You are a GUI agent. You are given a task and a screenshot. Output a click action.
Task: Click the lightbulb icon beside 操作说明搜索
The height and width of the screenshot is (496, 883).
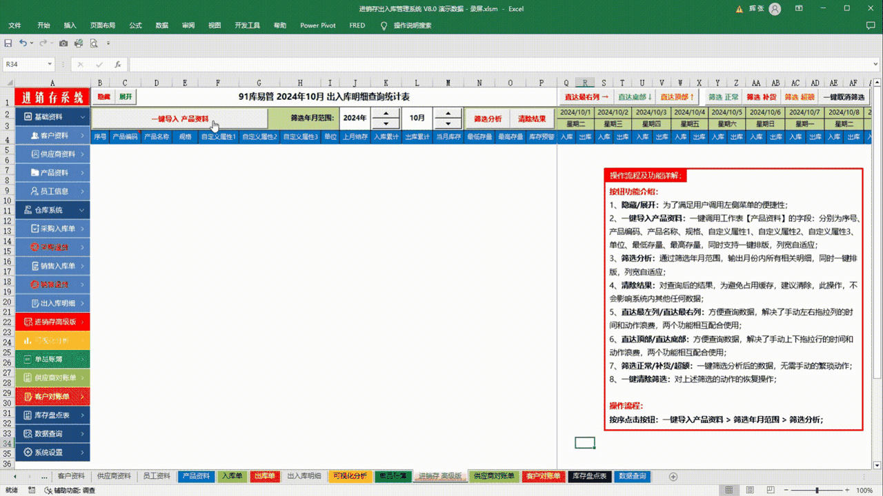(384, 25)
